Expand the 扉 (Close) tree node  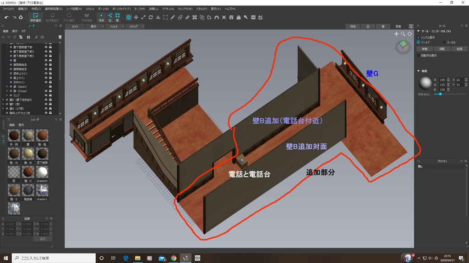(7, 91)
